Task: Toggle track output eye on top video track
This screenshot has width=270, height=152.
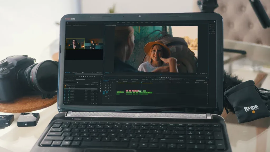Action: (x=110, y=84)
